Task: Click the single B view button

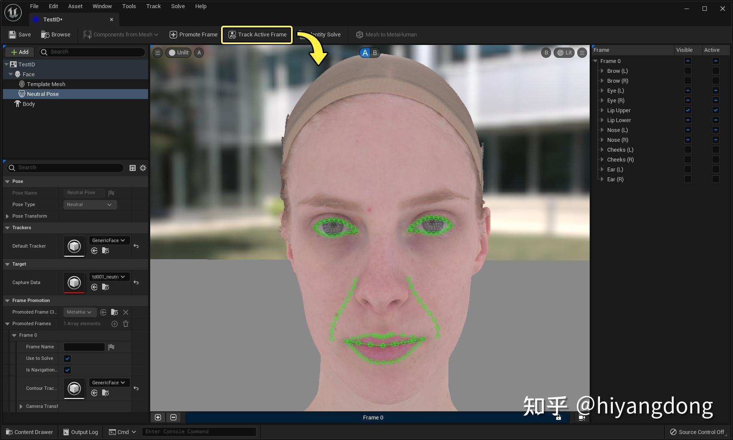Action: click(546, 53)
